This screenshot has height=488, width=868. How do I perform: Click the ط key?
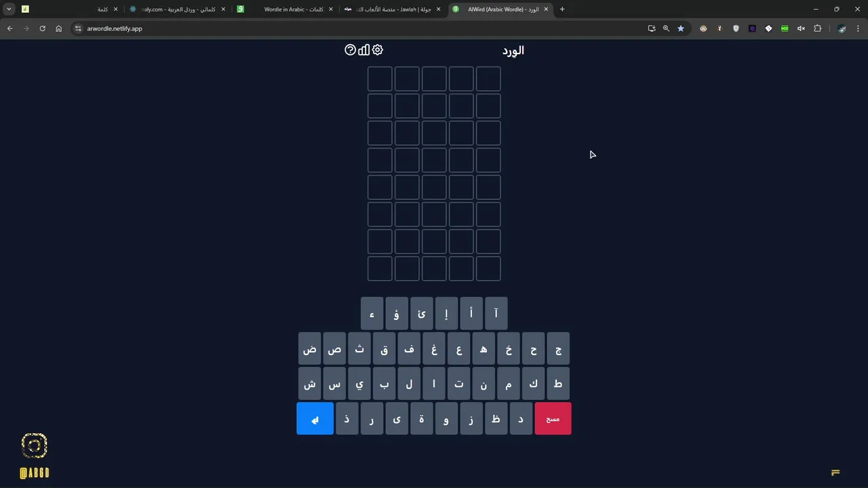pos(558,384)
